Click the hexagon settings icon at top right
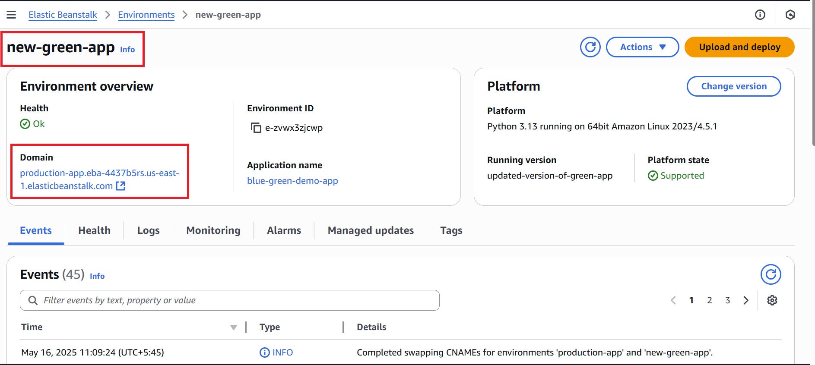 pyautogui.click(x=790, y=15)
